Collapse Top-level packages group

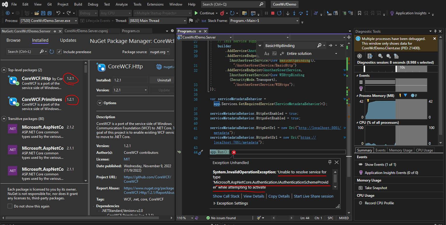(4, 70)
